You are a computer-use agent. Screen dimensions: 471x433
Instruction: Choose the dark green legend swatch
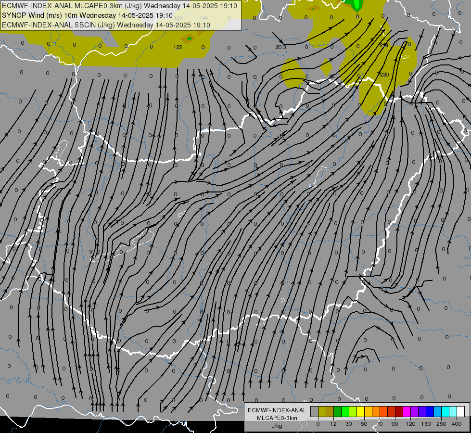[338, 411]
